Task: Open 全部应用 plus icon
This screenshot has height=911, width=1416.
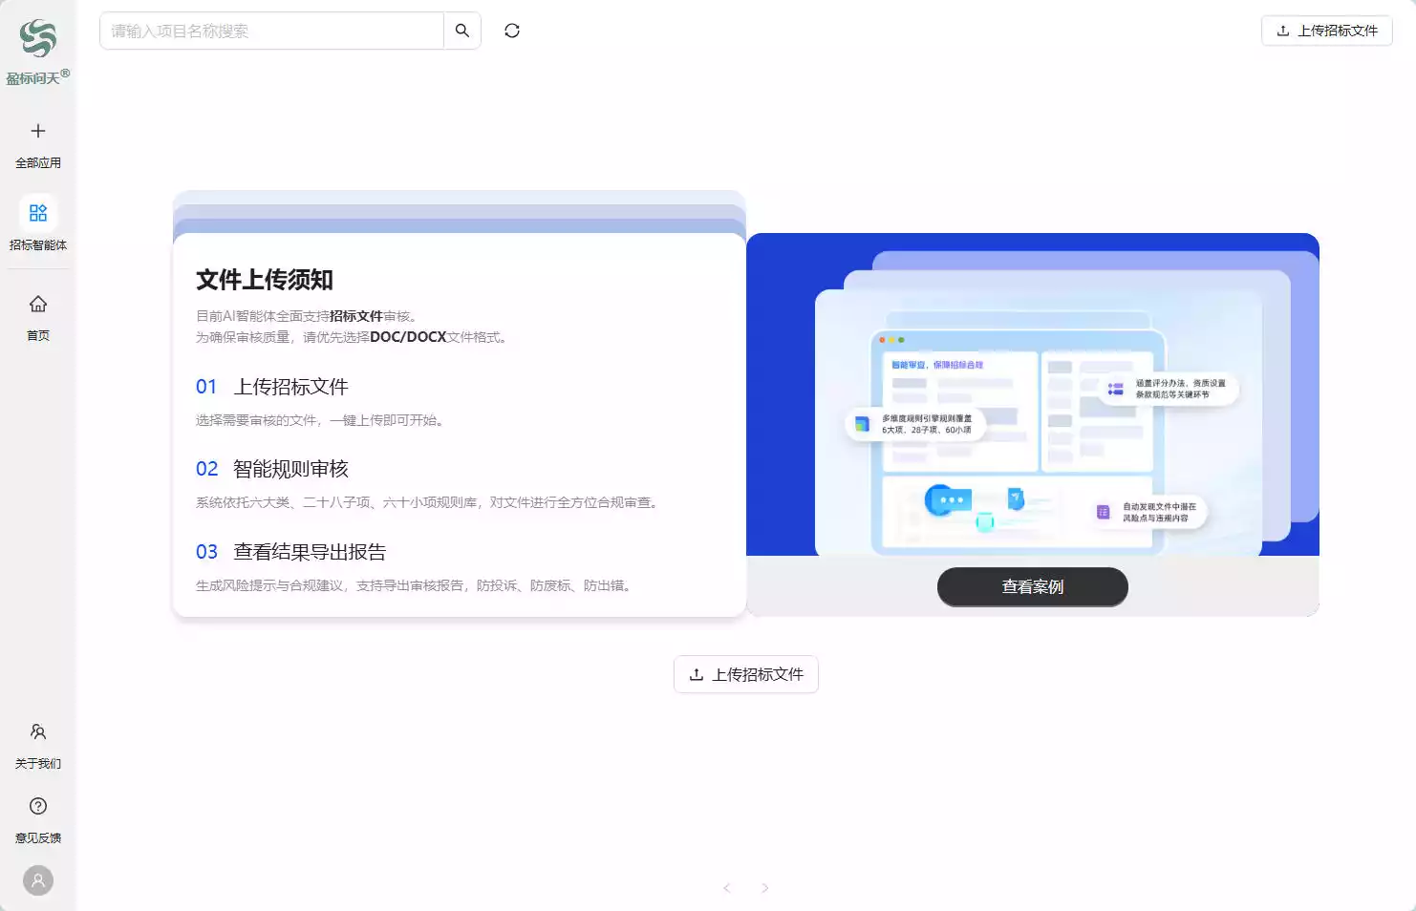Action: pos(38,131)
